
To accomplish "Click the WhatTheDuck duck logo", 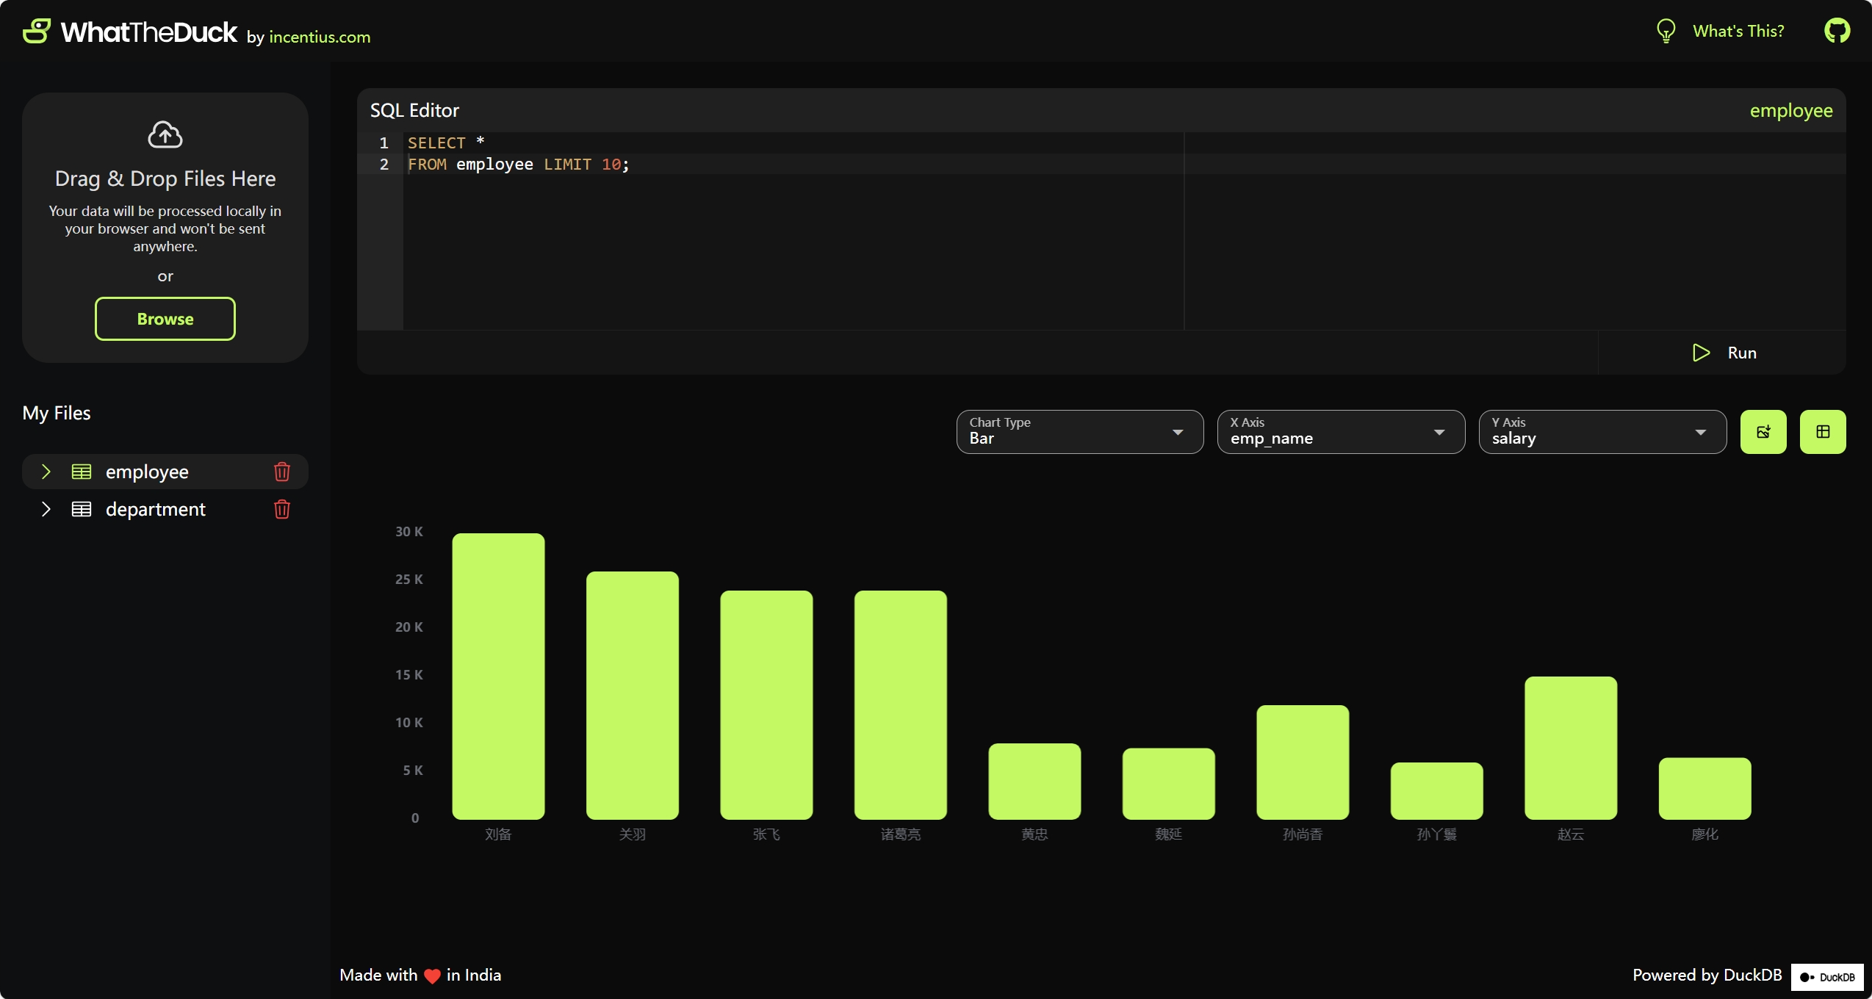I will 37,31.
